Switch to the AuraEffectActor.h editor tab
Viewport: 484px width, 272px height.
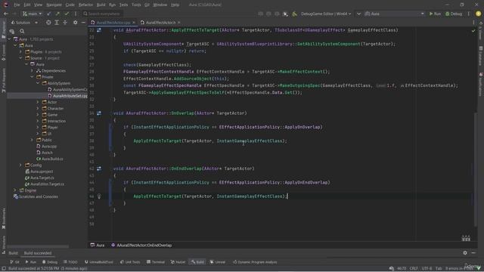(x=160, y=23)
